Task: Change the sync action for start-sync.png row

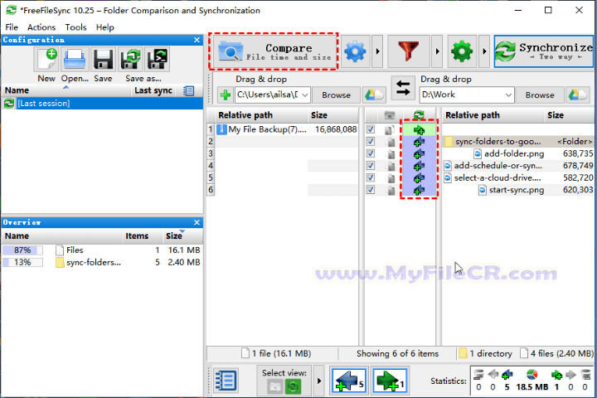Action: (419, 190)
